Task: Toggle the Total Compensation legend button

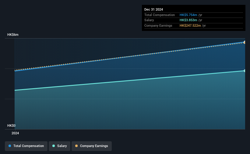Action: click(26, 146)
